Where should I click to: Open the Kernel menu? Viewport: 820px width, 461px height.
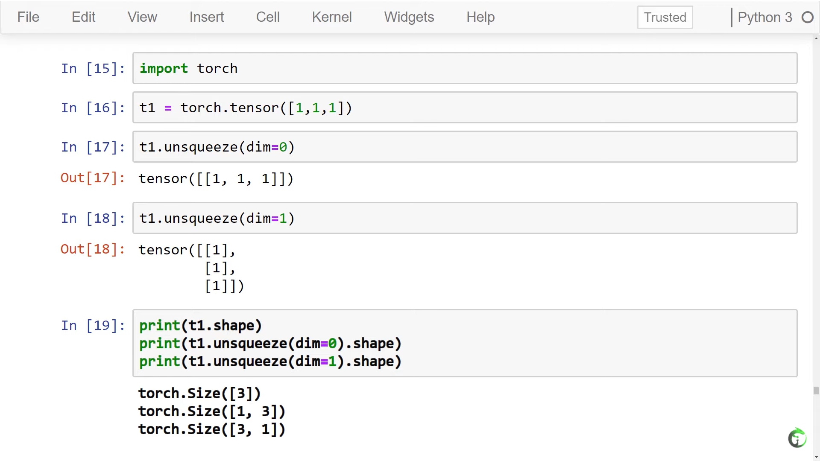(x=332, y=17)
